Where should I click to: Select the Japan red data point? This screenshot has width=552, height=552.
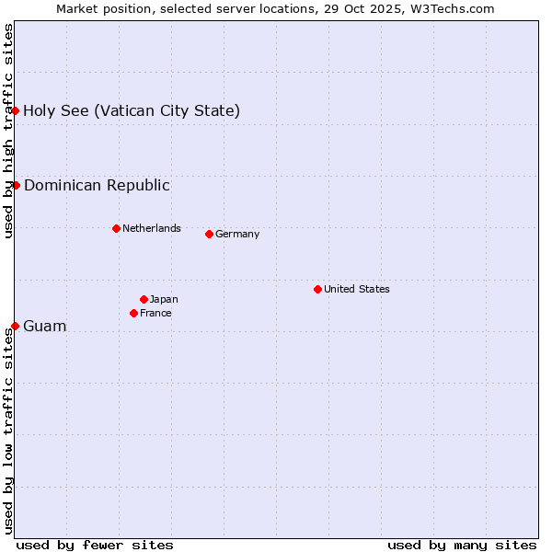144,299
